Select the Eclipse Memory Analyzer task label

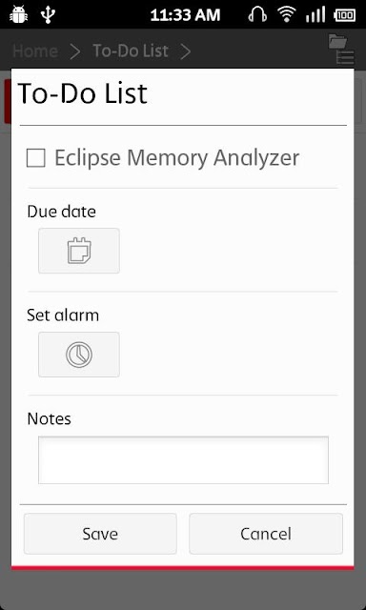click(x=177, y=158)
